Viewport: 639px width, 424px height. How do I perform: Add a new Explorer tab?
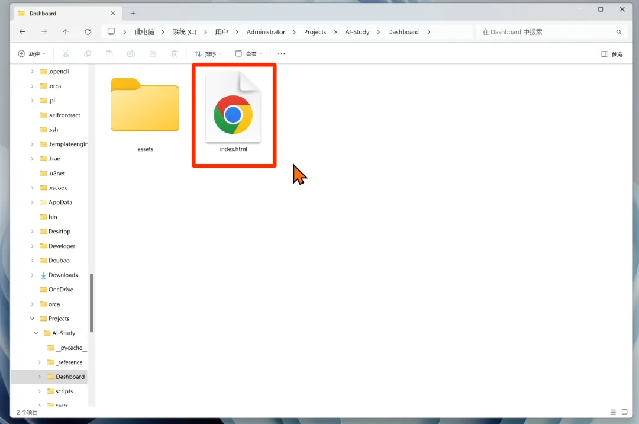(133, 14)
